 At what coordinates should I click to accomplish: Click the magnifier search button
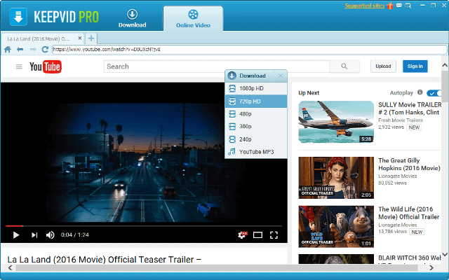[344, 66]
